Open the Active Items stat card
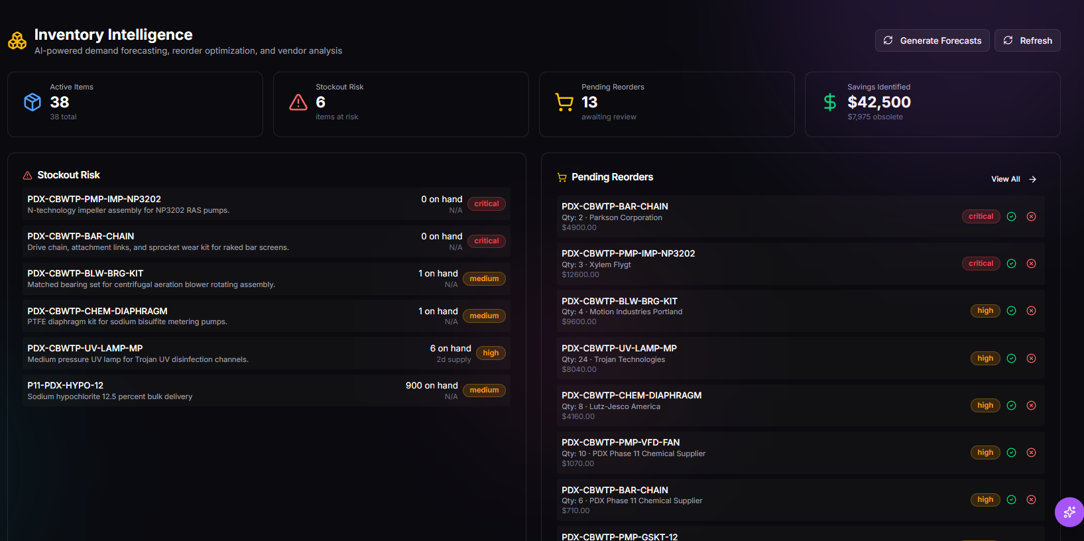The height and width of the screenshot is (541, 1084). (x=135, y=105)
